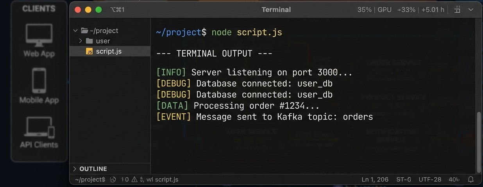Expand the user folder chevron
Screen dimensions: 483x187
pos(80,41)
